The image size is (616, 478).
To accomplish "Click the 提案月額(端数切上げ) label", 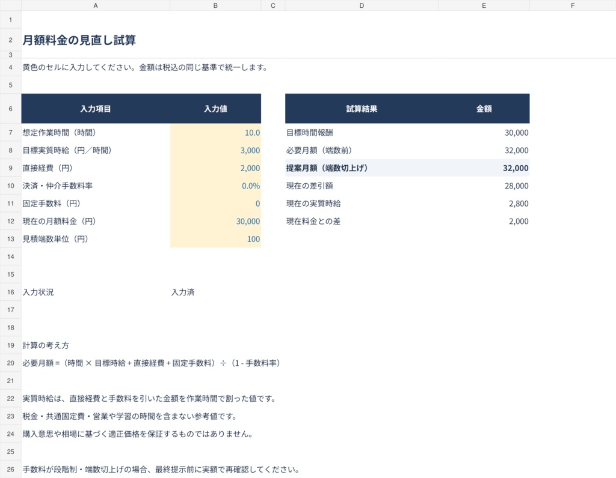I will (x=327, y=168).
